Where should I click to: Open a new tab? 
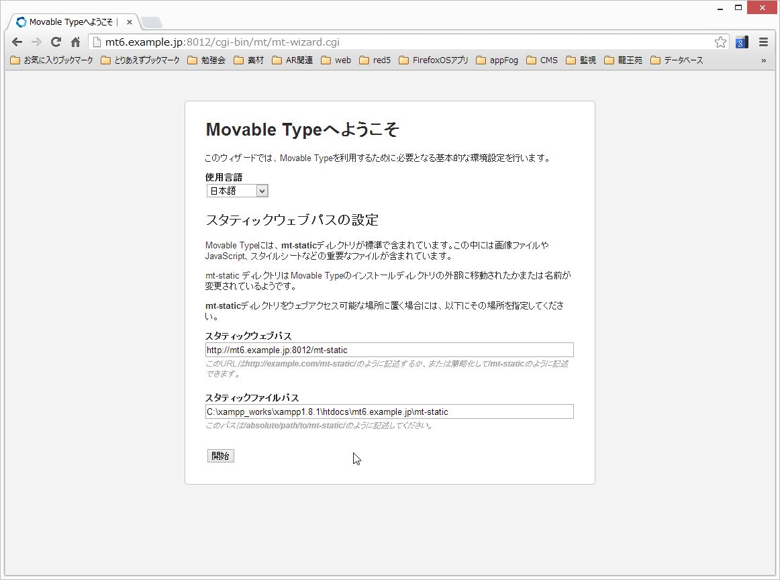coord(151,22)
